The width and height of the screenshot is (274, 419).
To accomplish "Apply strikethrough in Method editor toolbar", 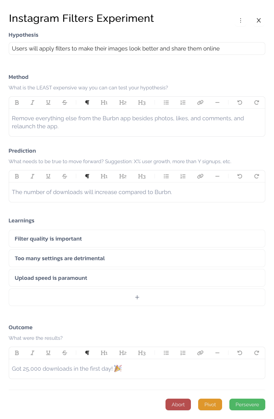I will tap(65, 102).
